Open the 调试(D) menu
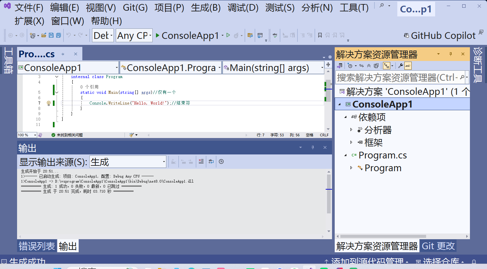 click(243, 8)
